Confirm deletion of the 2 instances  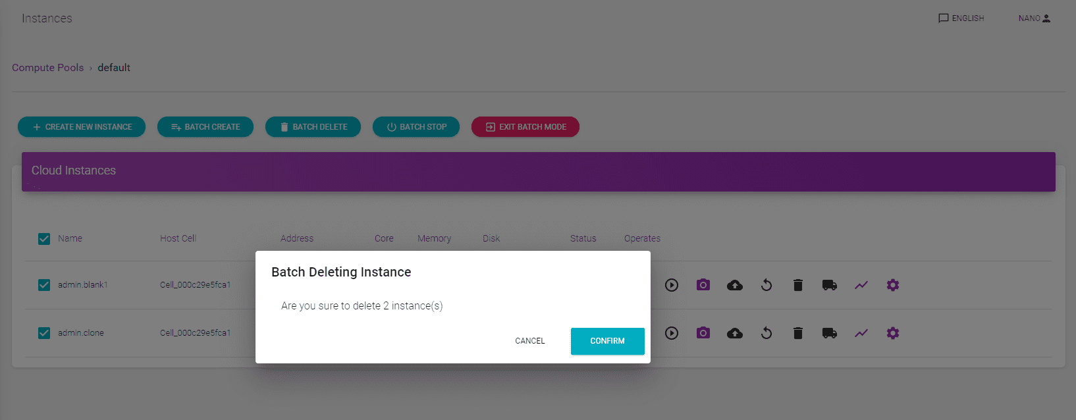pos(607,341)
